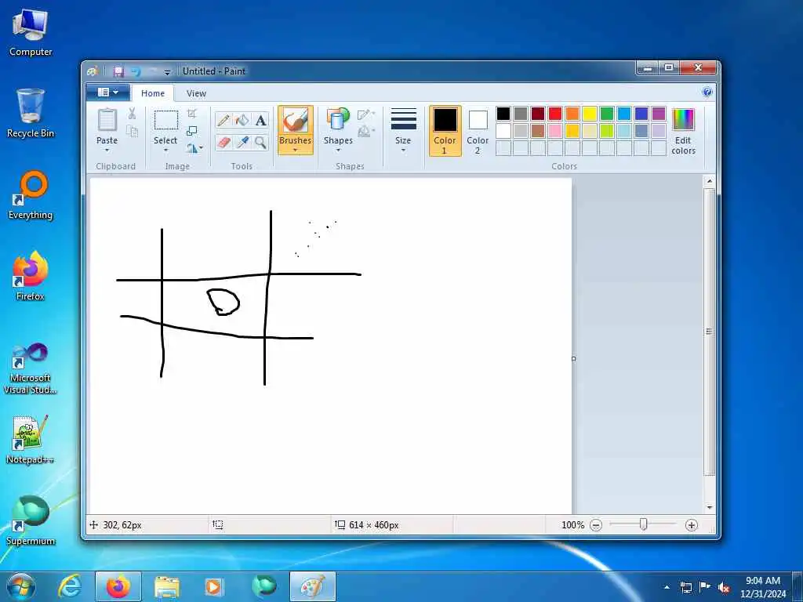The width and height of the screenshot is (803, 602).
Task: Click the Crop icon in Image group
Action: (x=192, y=113)
